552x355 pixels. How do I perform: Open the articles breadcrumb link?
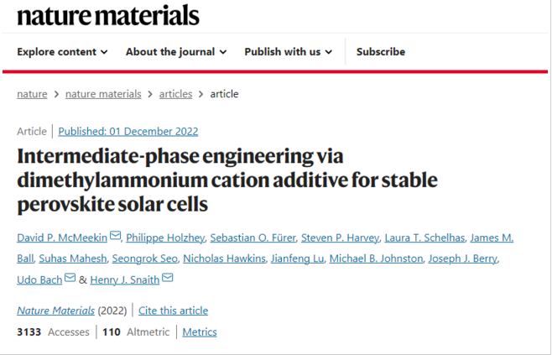click(x=175, y=94)
